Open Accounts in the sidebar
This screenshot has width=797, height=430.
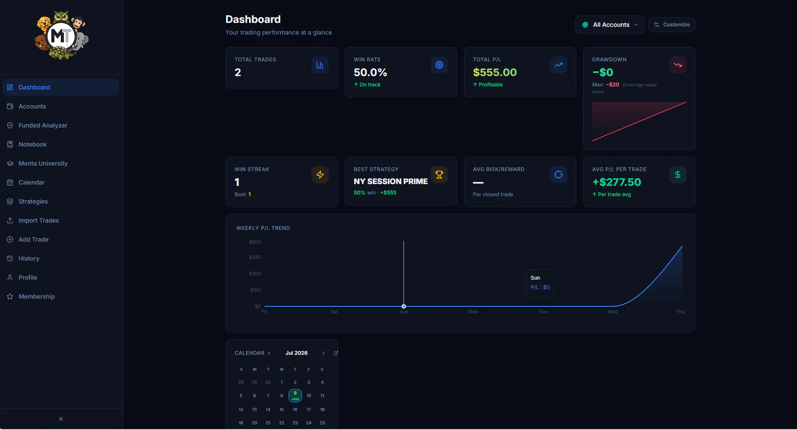pos(60,106)
